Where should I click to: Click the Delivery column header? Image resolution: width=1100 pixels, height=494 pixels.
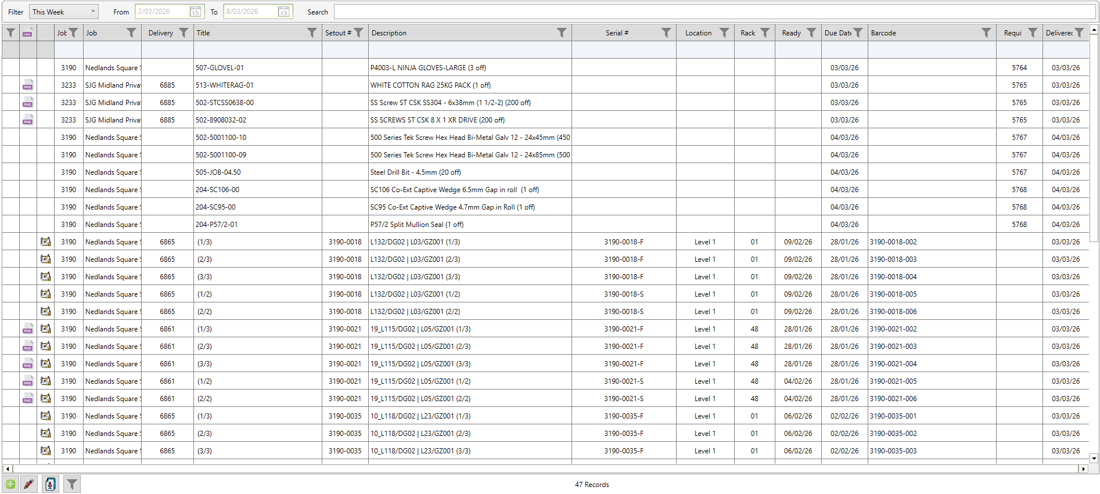[x=160, y=33]
